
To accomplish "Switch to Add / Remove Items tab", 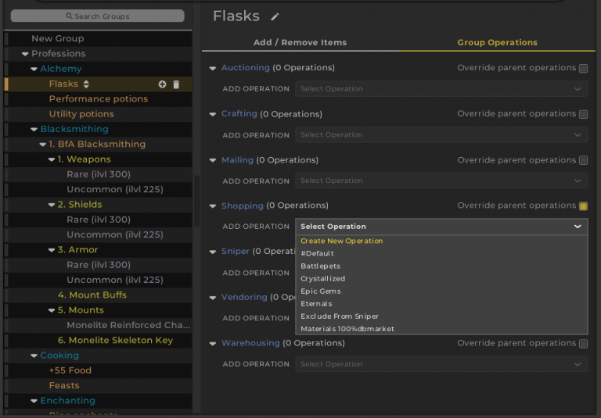I will 300,42.
